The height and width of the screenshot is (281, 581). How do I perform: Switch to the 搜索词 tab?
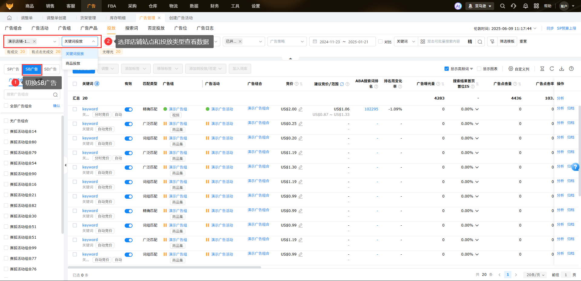[x=132, y=28]
